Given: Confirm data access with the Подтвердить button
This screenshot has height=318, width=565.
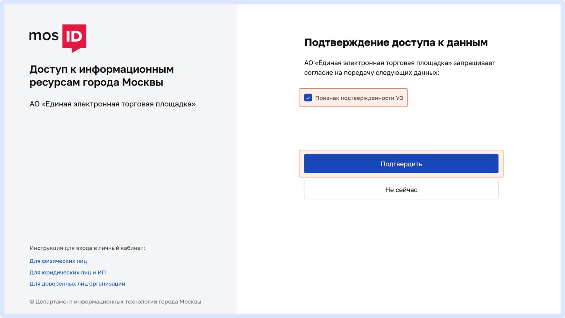Looking at the screenshot, I should click(401, 164).
